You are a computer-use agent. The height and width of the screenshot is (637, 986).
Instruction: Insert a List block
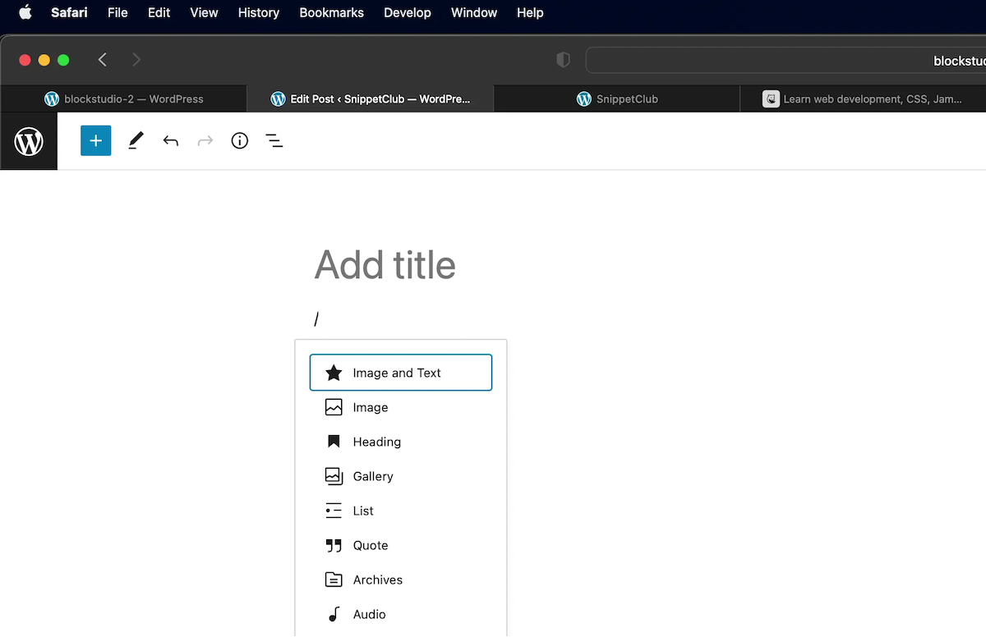[x=400, y=511]
